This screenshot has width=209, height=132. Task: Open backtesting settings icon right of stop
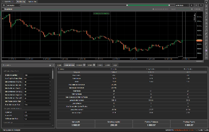pos(201,5)
